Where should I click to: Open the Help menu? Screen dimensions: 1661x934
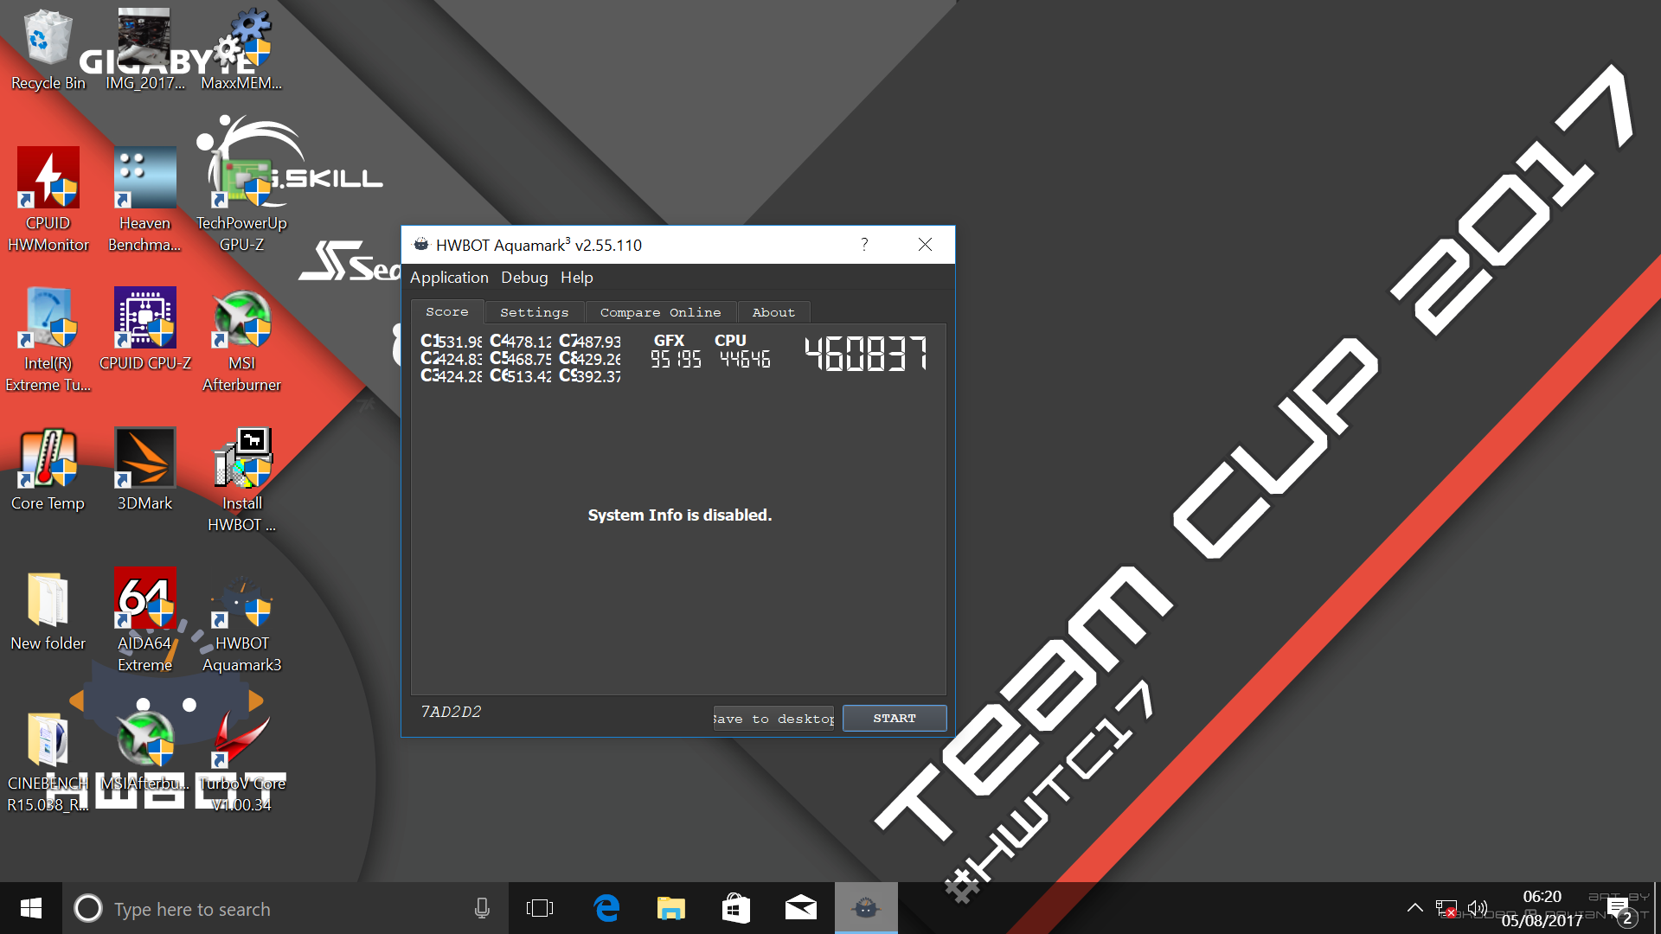click(x=576, y=278)
